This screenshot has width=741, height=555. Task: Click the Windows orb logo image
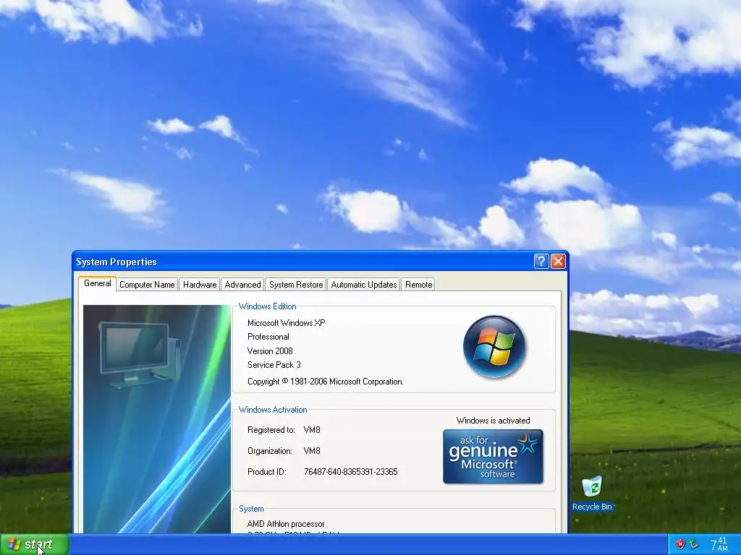(x=494, y=347)
